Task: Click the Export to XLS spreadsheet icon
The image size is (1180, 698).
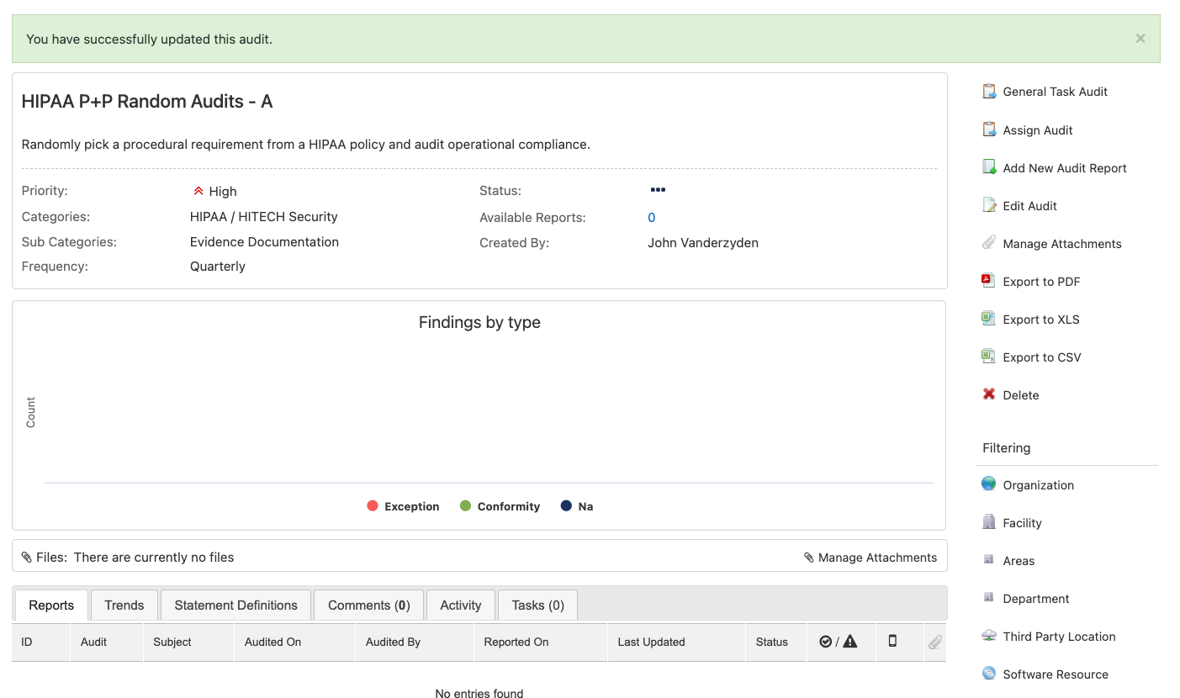Action: coord(989,319)
